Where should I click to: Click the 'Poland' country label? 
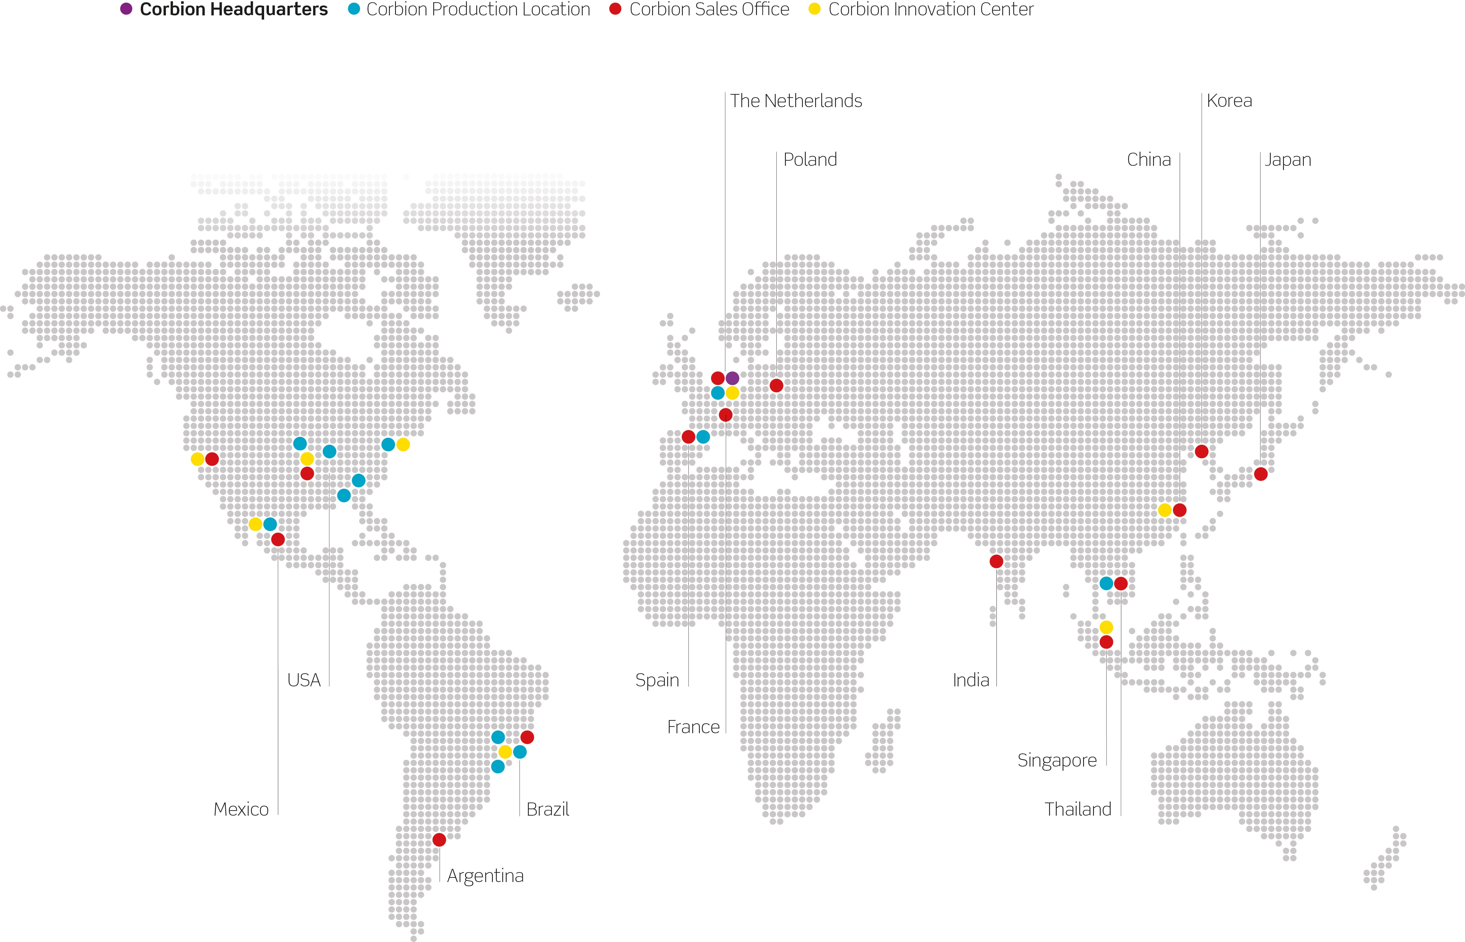pyautogui.click(x=810, y=160)
